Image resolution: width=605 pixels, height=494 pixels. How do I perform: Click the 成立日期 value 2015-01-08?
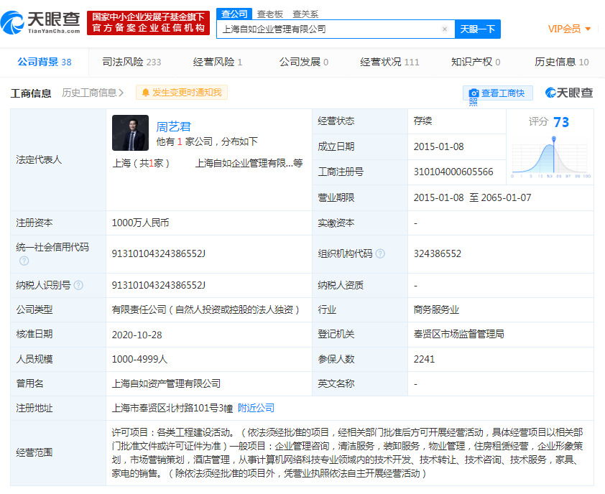click(x=438, y=146)
